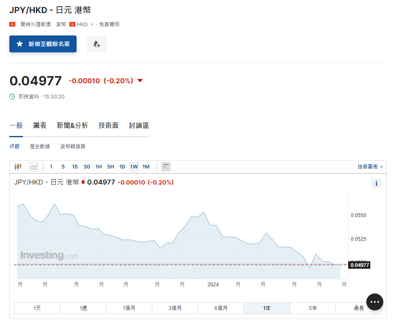Choose the 1年 time range

point(267,308)
